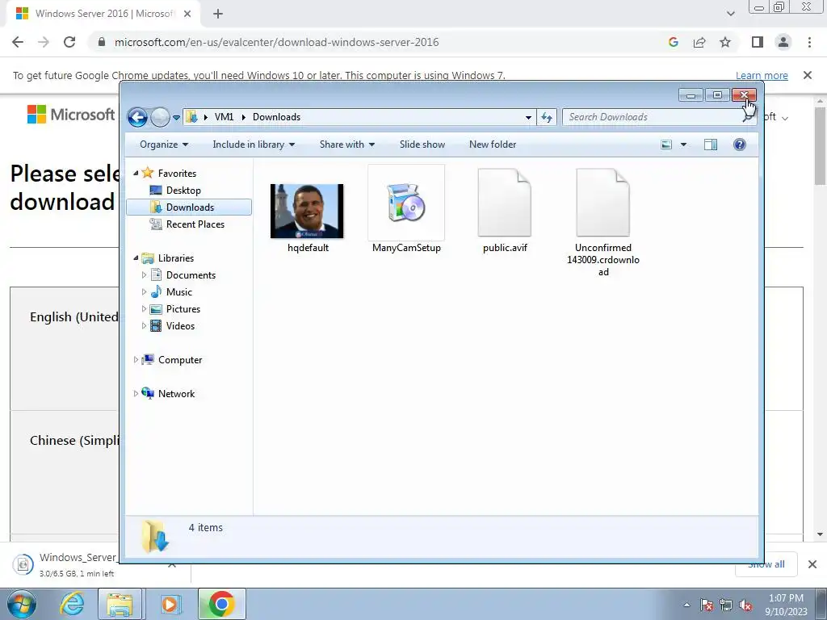This screenshot has height=620, width=827.
Task: Select the Documents library icon
Action: (156, 274)
